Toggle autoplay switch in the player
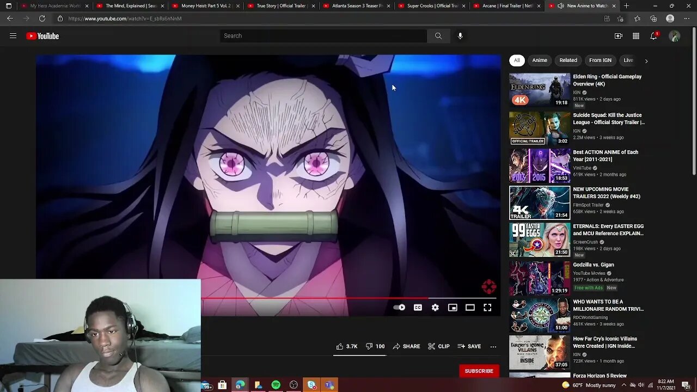 pos(399,308)
